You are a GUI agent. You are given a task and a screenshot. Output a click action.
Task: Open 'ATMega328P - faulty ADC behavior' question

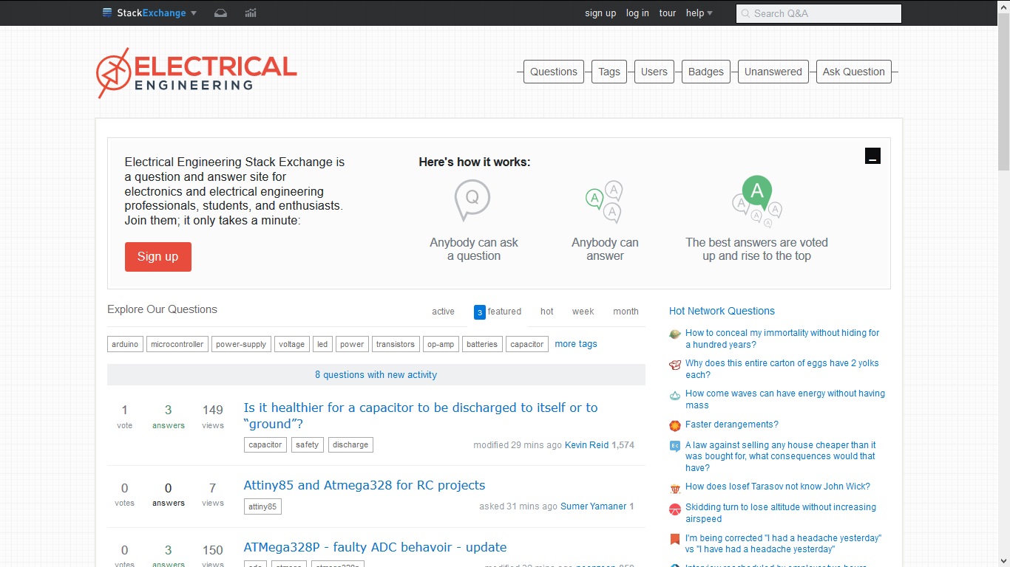pyautogui.click(x=375, y=547)
